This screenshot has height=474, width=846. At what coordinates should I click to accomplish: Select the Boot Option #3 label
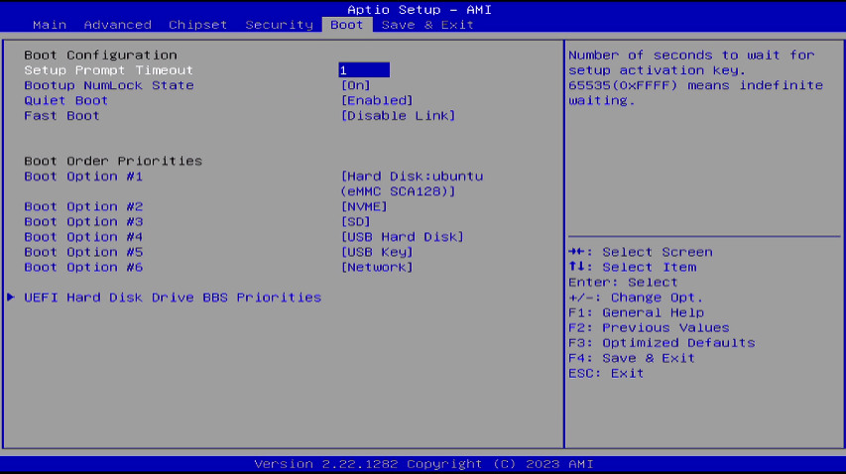(x=83, y=222)
